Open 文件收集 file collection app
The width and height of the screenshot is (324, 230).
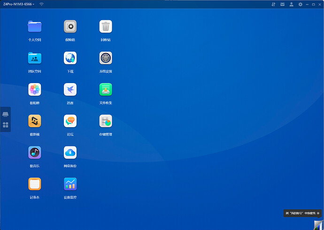tap(106, 90)
